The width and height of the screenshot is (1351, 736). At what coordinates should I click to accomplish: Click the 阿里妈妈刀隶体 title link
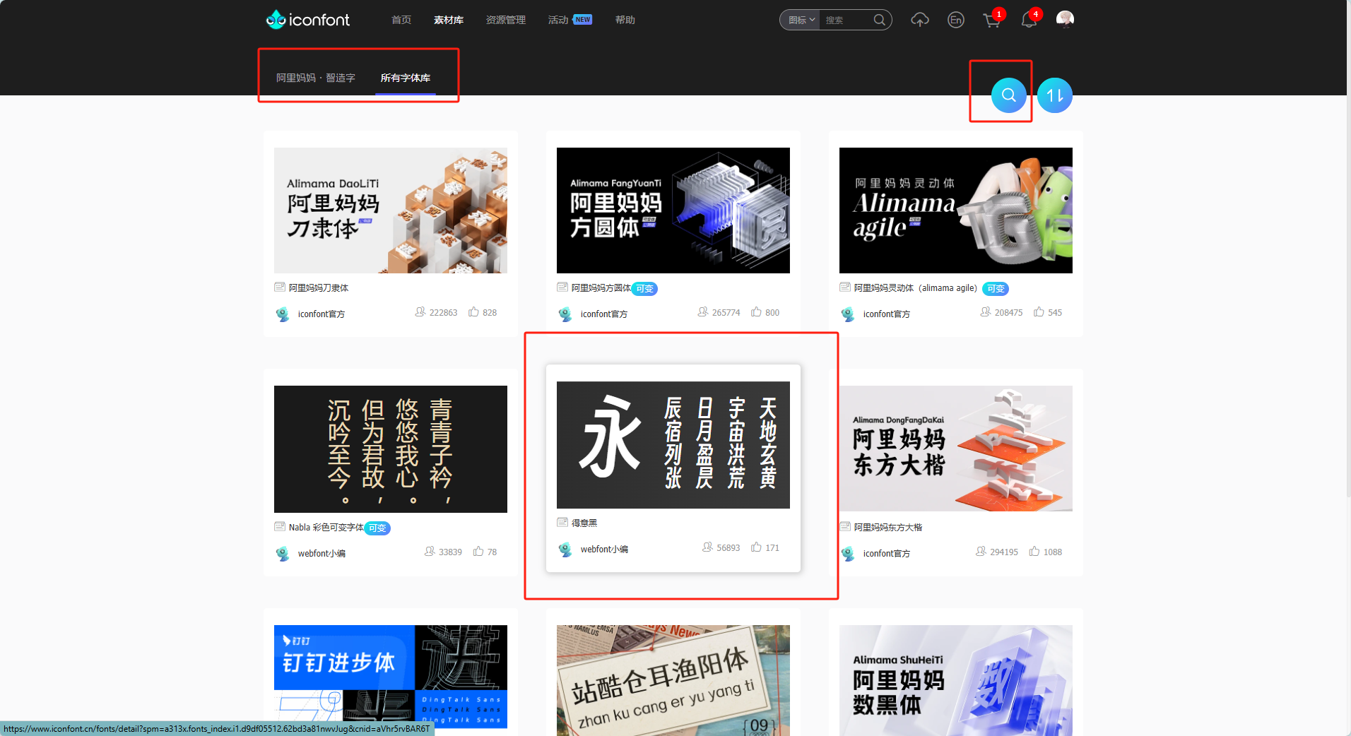pyautogui.click(x=319, y=288)
